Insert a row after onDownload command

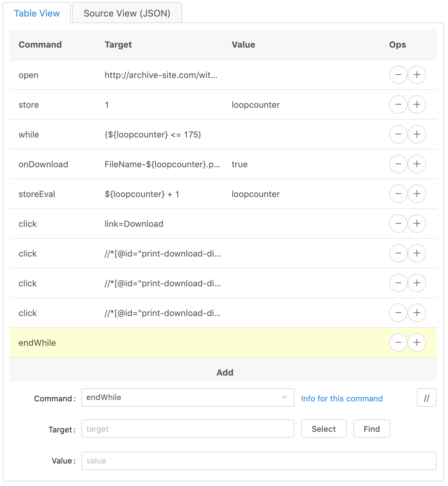click(417, 164)
